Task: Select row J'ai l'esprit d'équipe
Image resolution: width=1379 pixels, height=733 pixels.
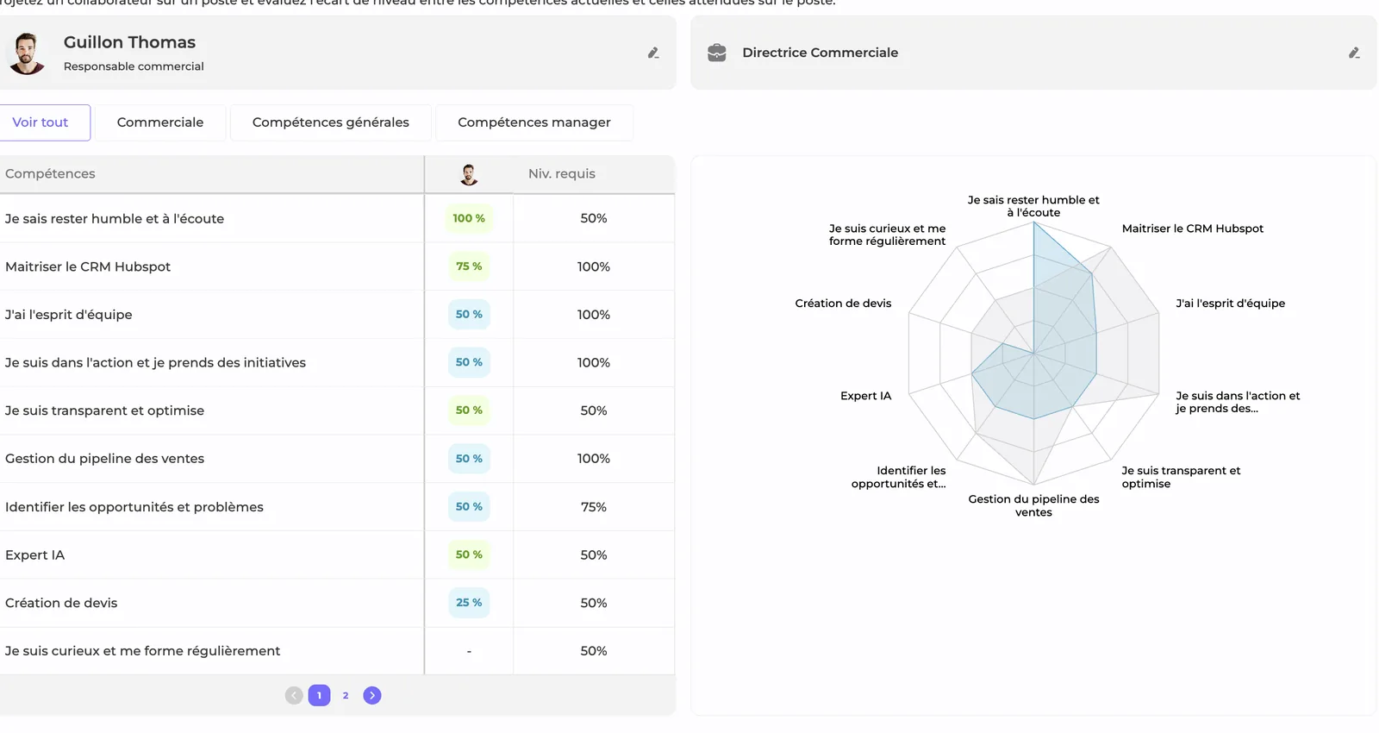Action: click(x=337, y=315)
